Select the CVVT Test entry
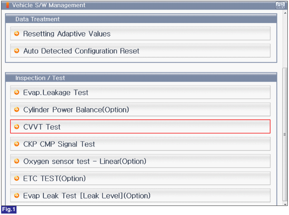This screenshot has height=215, width=289. click(140, 127)
